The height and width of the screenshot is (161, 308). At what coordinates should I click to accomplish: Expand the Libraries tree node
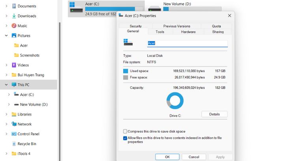click(x=6, y=114)
